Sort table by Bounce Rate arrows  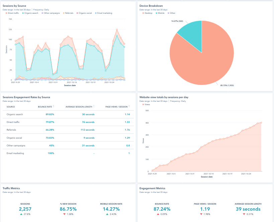tap(54, 106)
